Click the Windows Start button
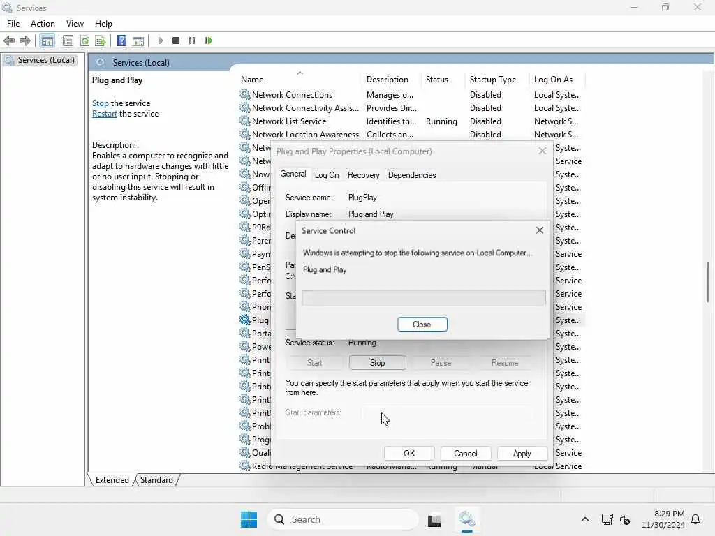Viewport: 715px width, 536px height. pos(249,519)
